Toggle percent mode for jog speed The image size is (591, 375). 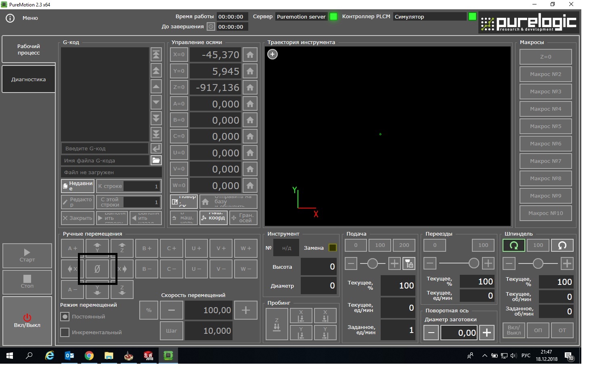click(149, 310)
